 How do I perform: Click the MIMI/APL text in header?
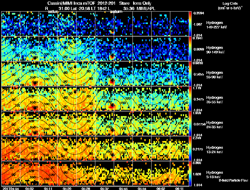pyautogui.click(x=146, y=9)
